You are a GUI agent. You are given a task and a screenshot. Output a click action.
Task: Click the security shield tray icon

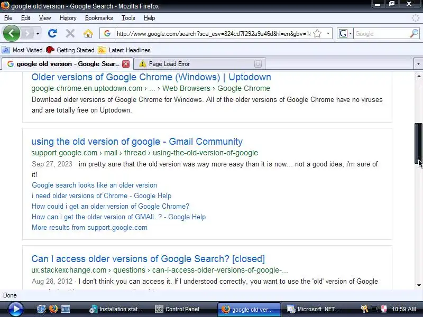pos(384,309)
